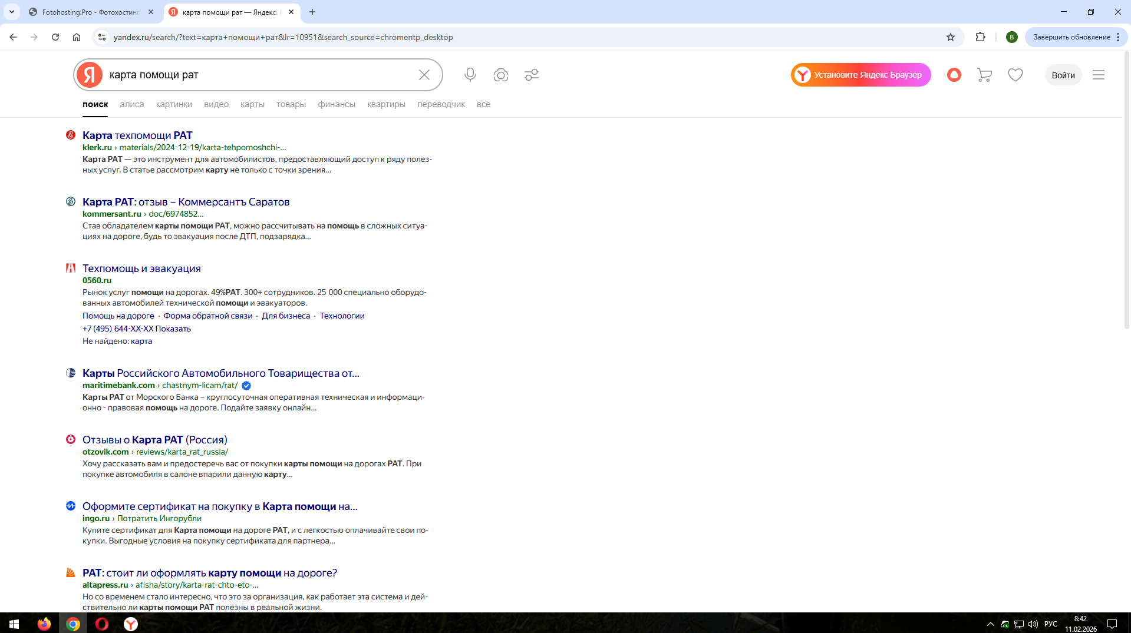The image size is (1131, 633).
Task: Go forward in browser history
Action: point(34,37)
